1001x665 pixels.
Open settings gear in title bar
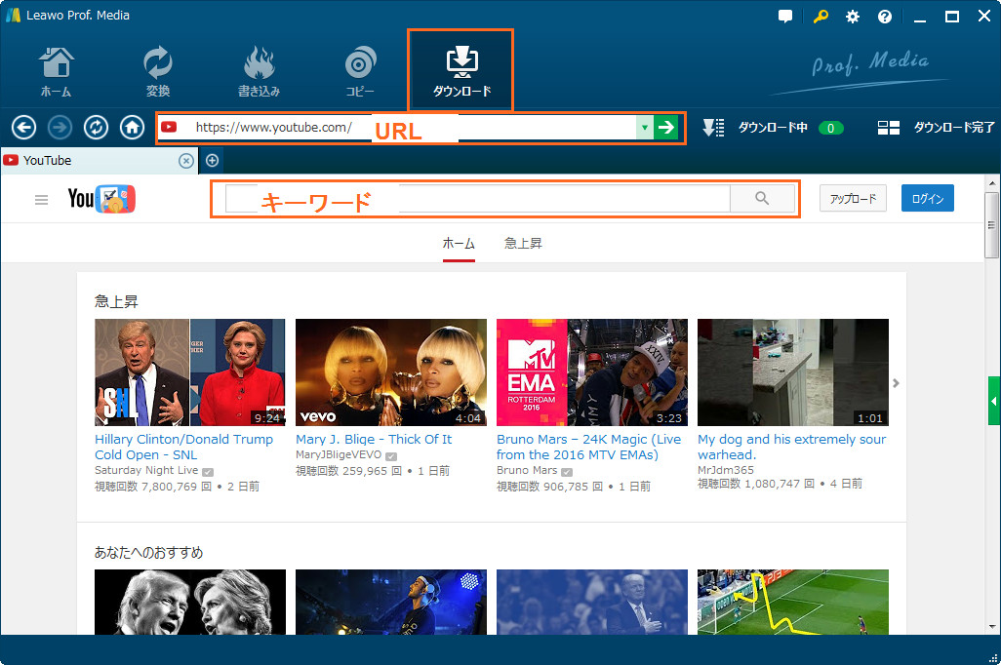click(x=853, y=17)
